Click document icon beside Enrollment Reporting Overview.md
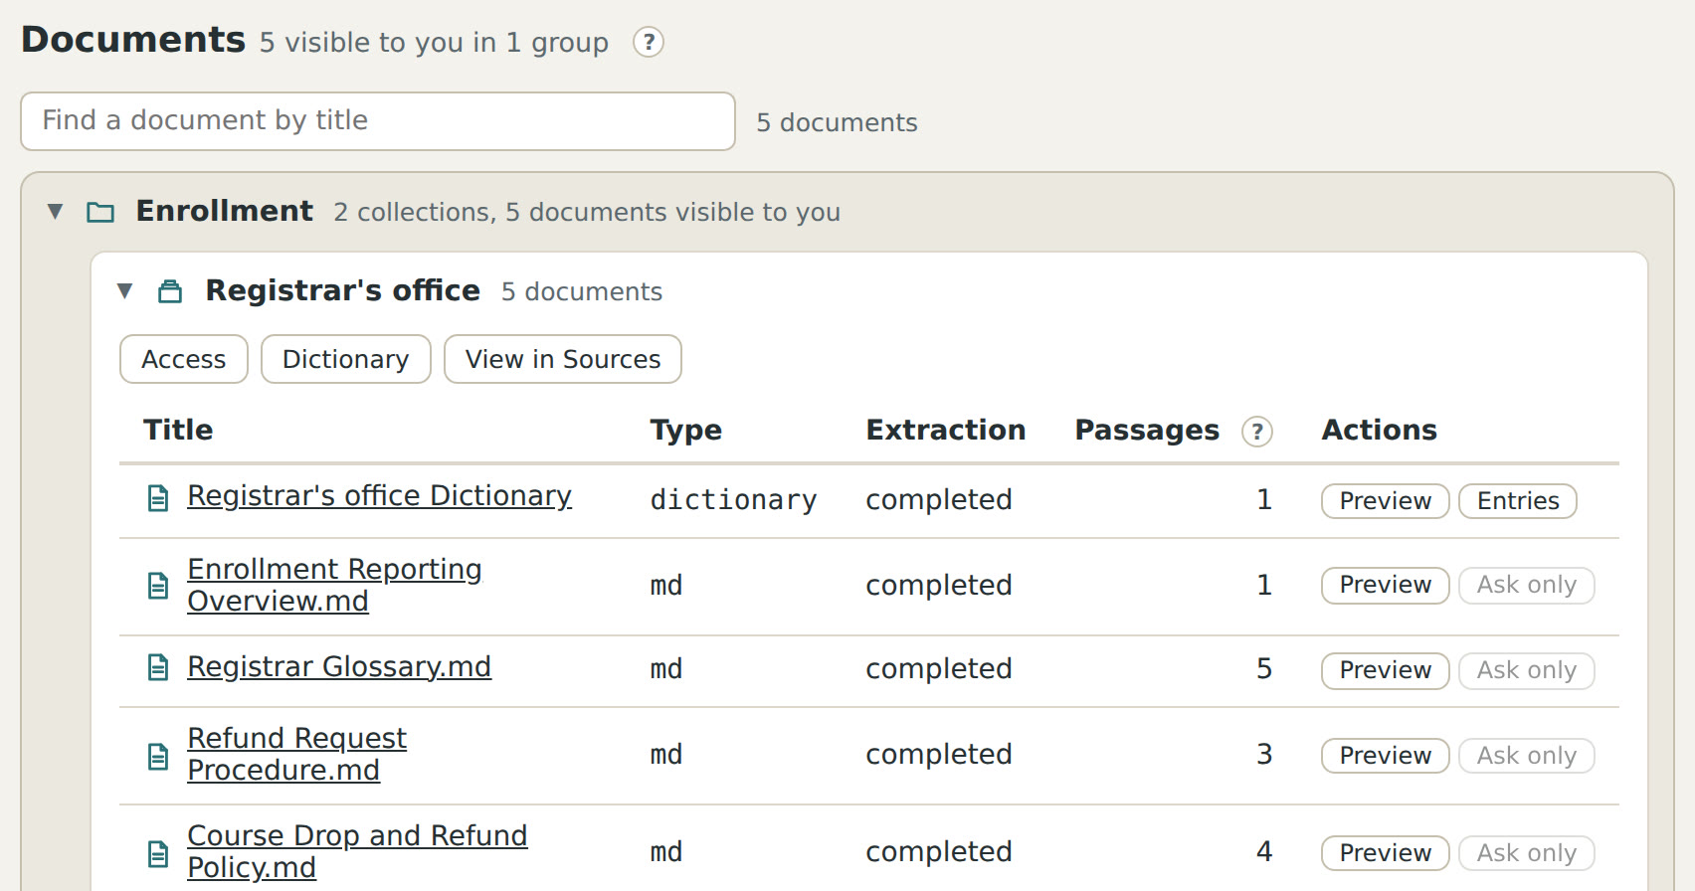 [158, 586]
